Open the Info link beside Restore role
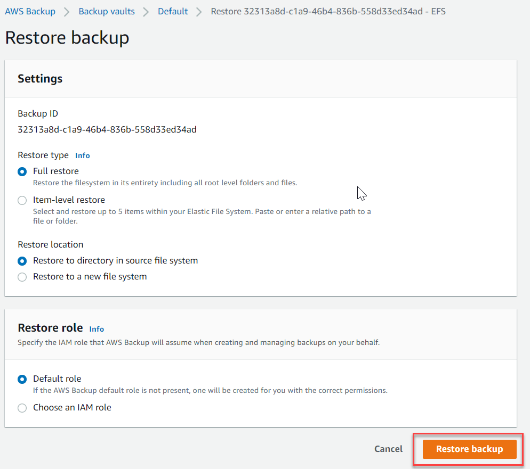The height and width of the screenshot is (469, 530). coord(97,329)
